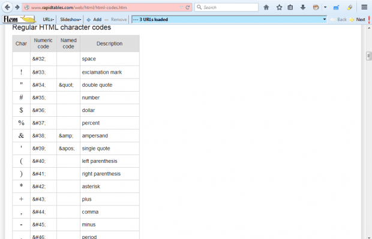Click the Add button in Flem toolbar
Image resolution: width=372 pixels, height=239 pixels.
point(94,19)
